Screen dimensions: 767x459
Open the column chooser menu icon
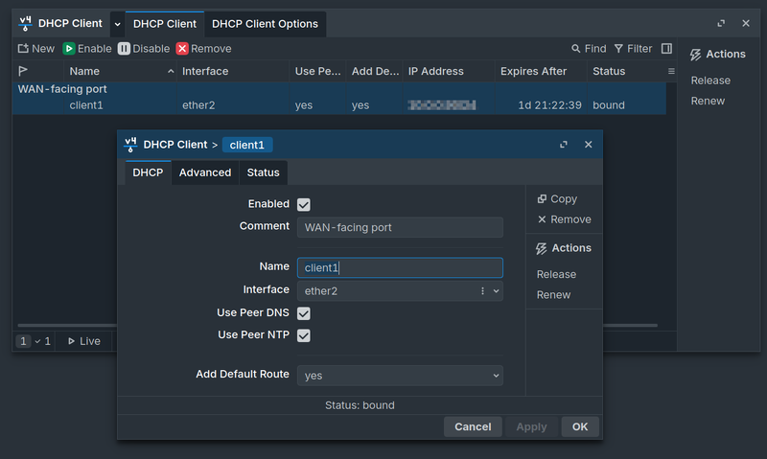671,71
